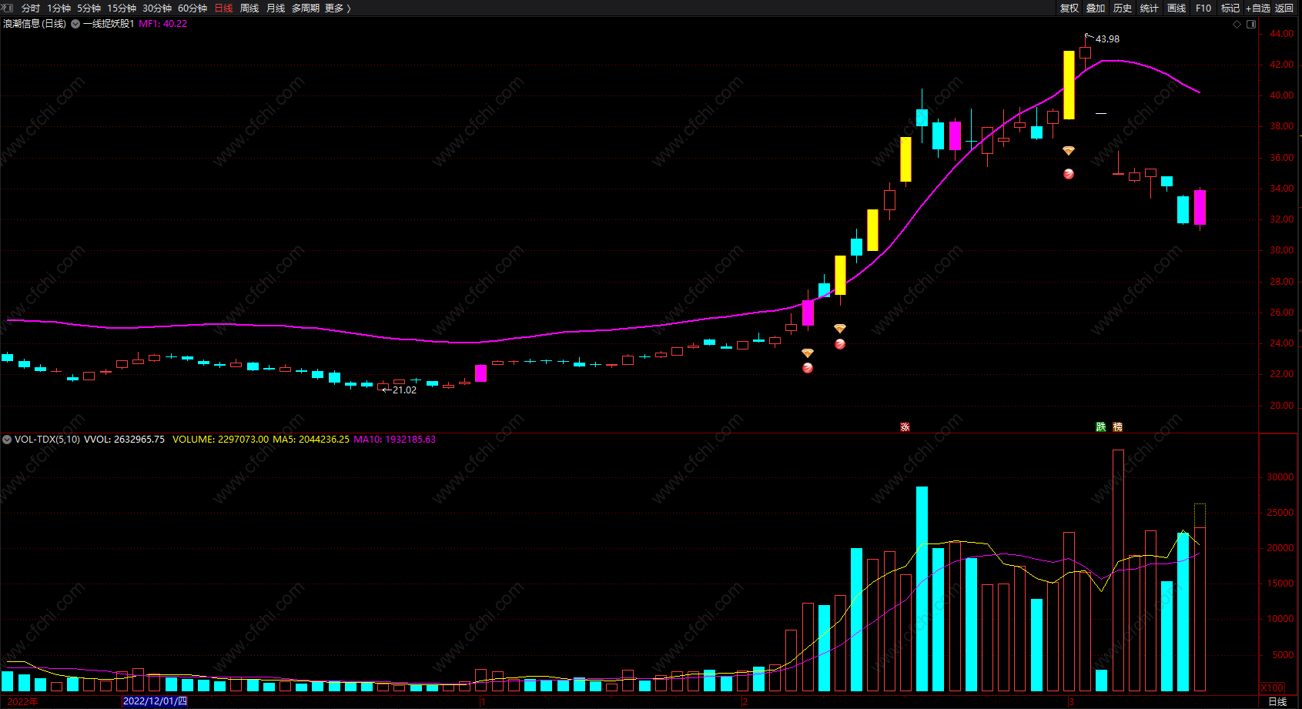The height and width of the screenshot is (709, 1302).
Task: Expand the 一线捉妖股1 indicator dropdown arrow
Action: coord(75,24)
